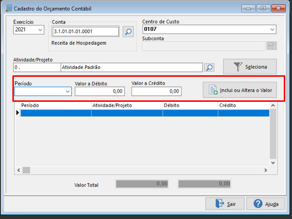Click the Atividade/Projeto search magnifier icon

point(209,67)
